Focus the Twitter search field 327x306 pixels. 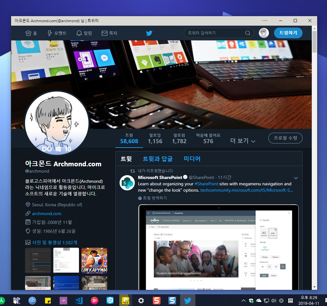pyautogui.click(x=219, y=33)
